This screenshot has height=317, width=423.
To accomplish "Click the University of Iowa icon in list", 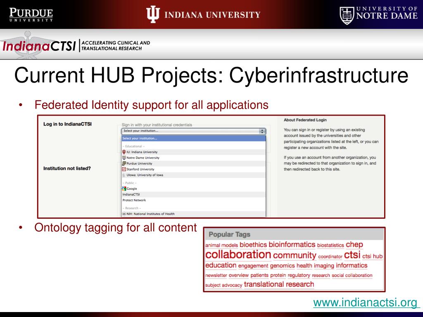I will (x=124, y=175).
